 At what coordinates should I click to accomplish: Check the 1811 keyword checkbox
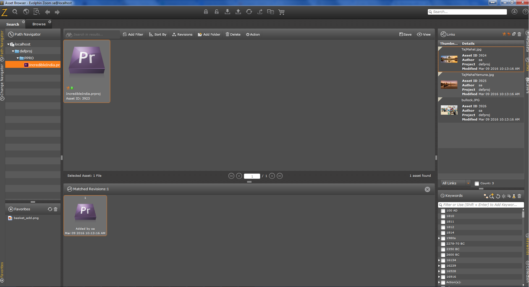pyautogui.click(x=443, y=222)
